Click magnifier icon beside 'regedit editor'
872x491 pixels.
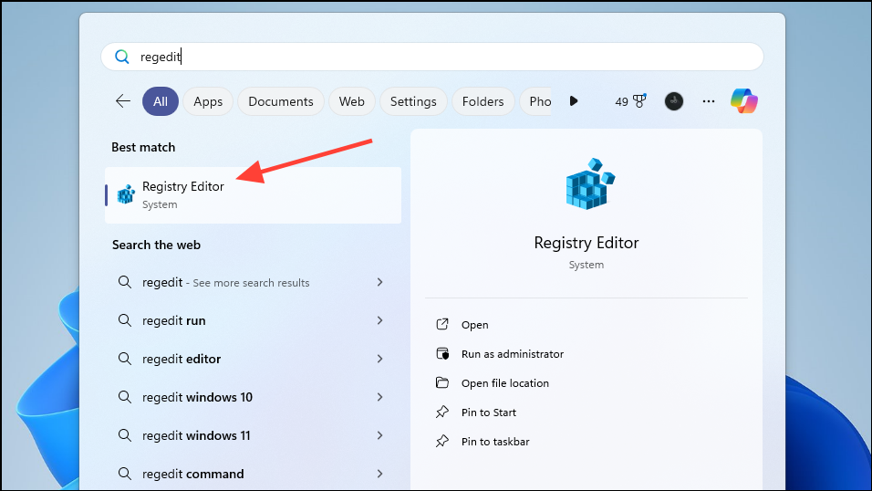pyautogui.click(x=125, y=359)
